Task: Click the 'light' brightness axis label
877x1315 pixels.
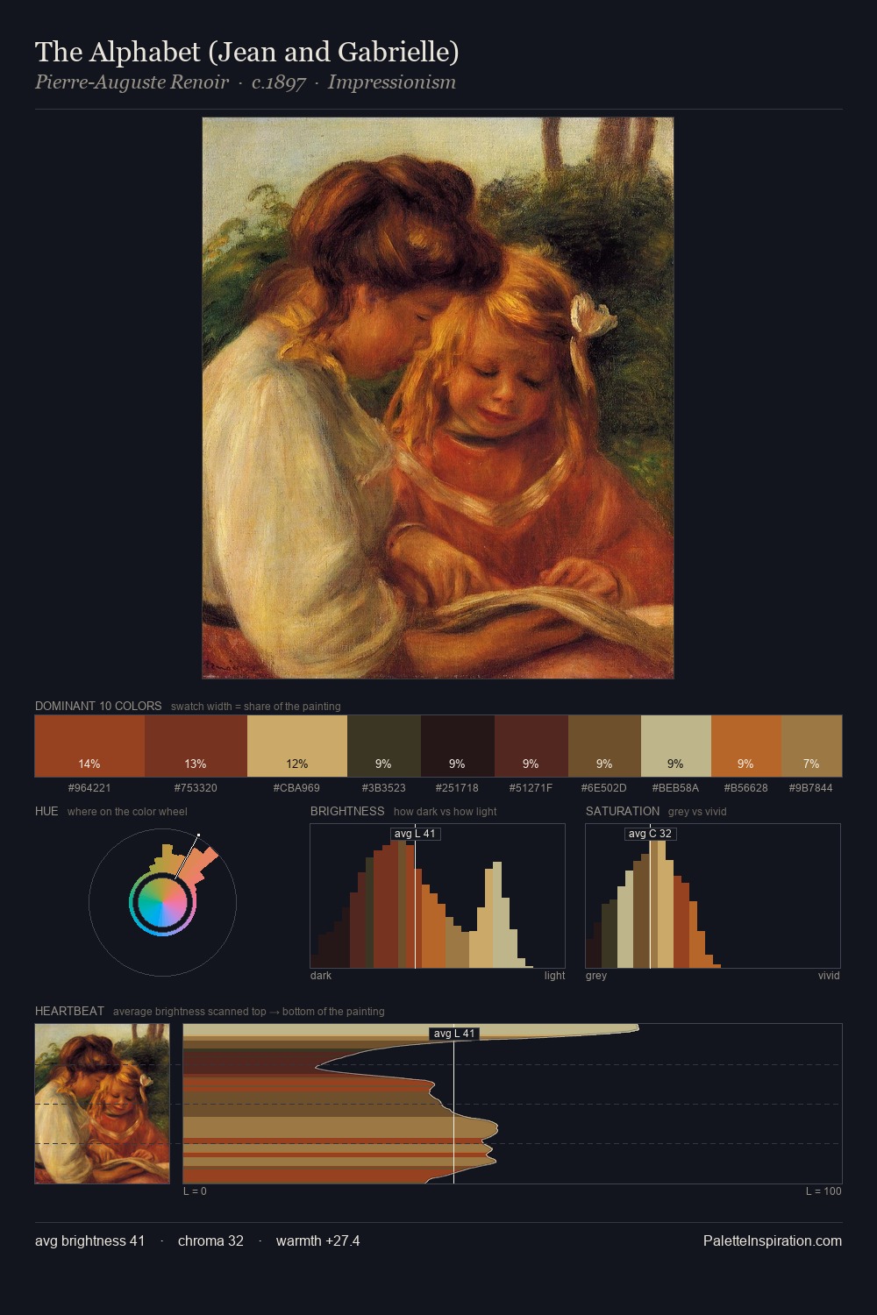Action: coord(554,976)
